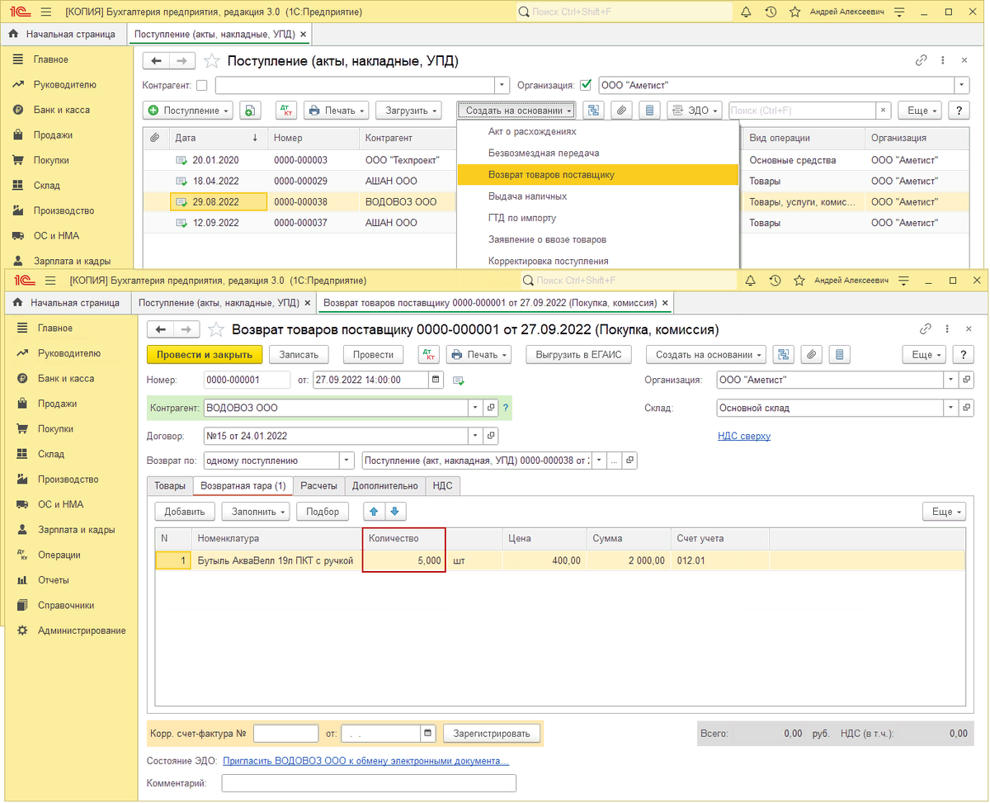
Task: Open the calendar picker beside the 27.09.2022 date field
Action: [435, 380]
